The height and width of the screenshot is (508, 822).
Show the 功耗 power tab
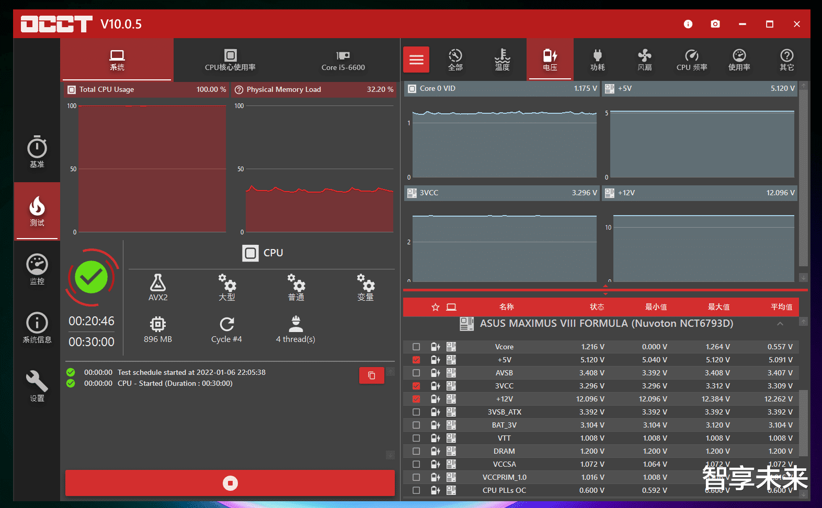598,60
